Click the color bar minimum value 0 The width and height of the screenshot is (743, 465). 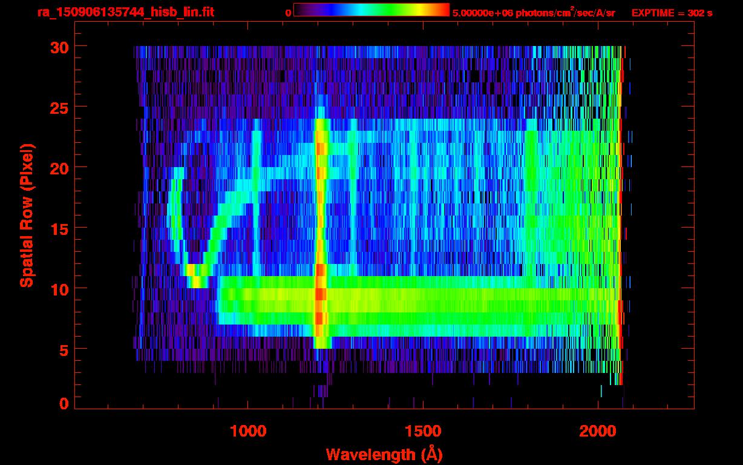pyautogui.click(x=288, y=13)
